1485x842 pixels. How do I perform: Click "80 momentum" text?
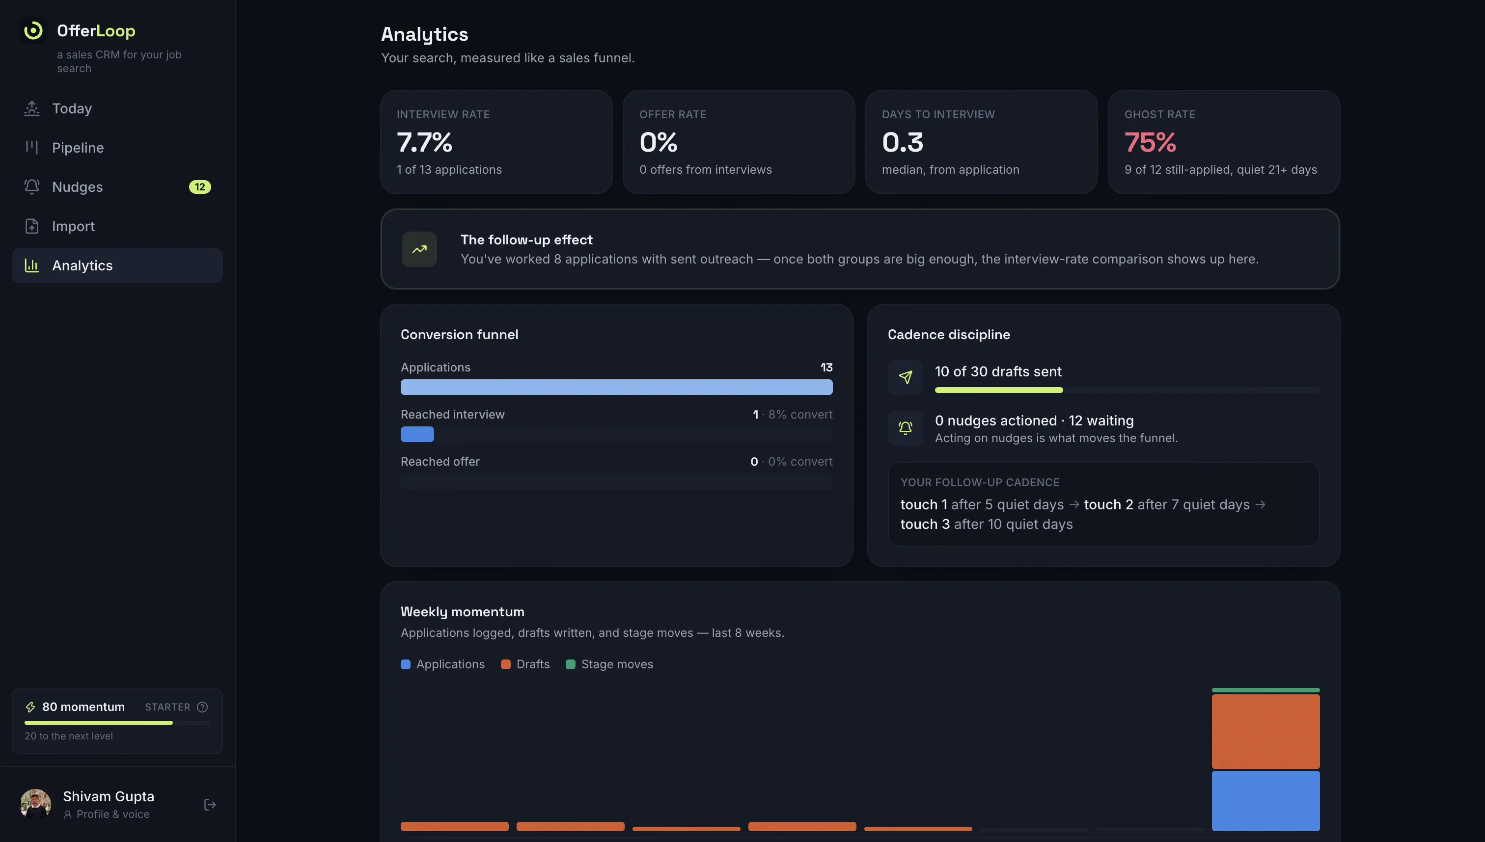(83, 707)
